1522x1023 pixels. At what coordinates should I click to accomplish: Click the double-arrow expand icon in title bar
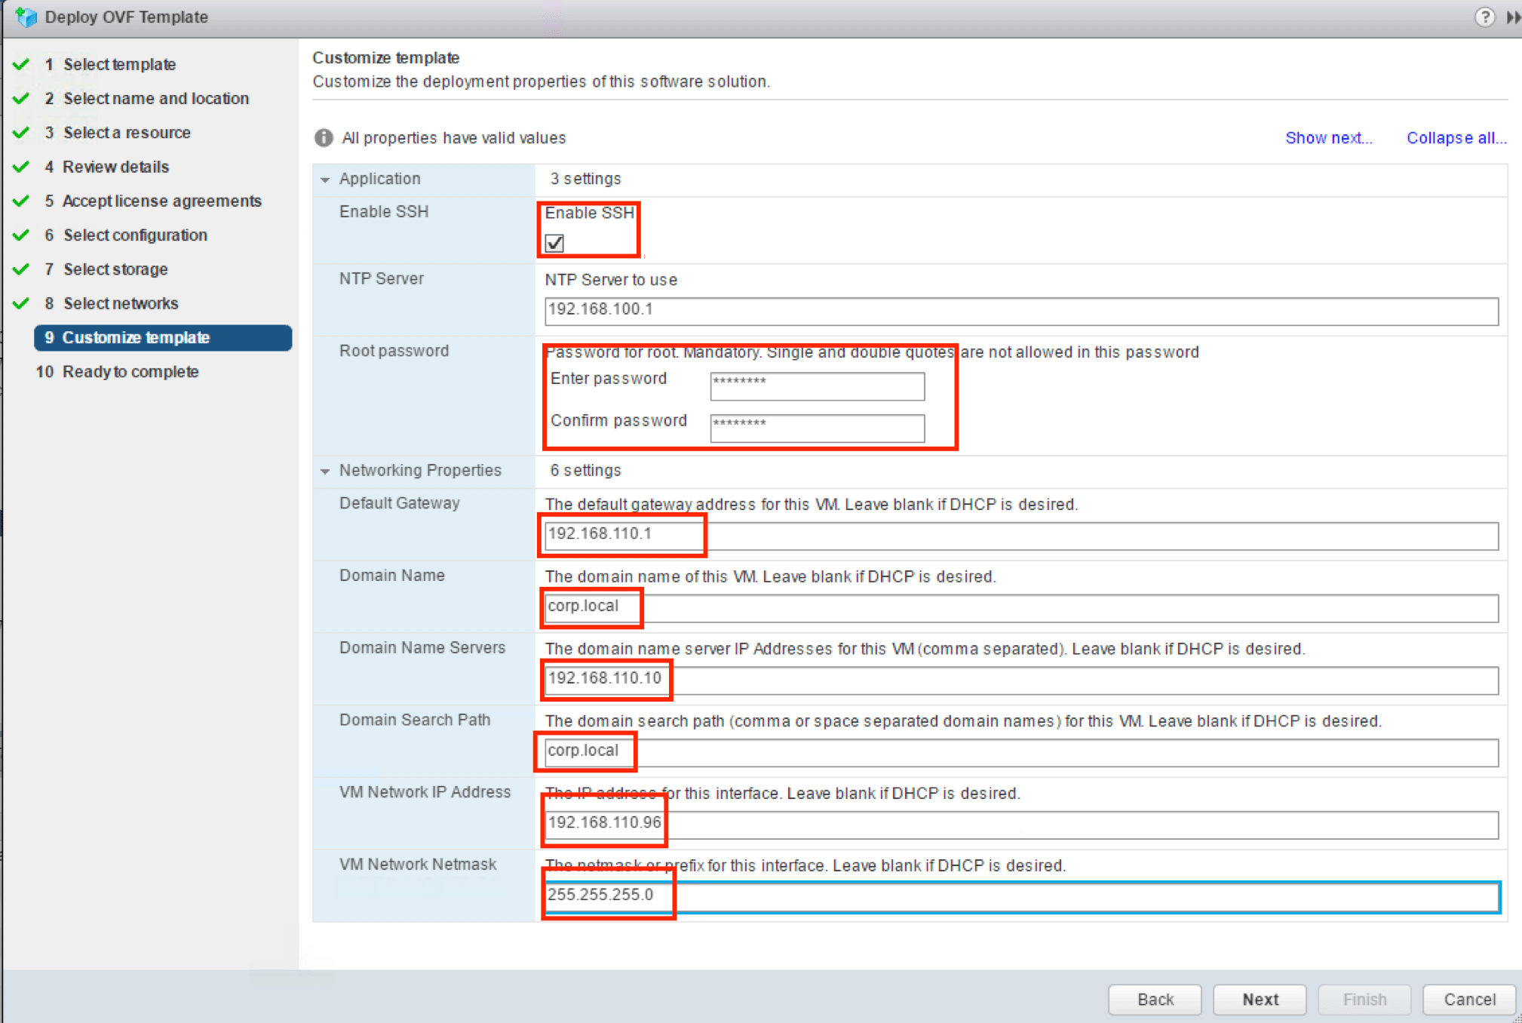click(x=1513, y=17)
